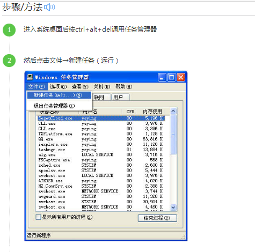255x252 pixels.
Task: Choose 新建任务(运行...) from the file menu
Action: point(59,95)
